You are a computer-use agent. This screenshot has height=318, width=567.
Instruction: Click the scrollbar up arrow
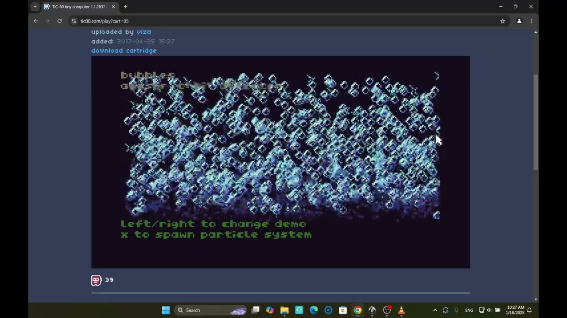tap(536, 32)
